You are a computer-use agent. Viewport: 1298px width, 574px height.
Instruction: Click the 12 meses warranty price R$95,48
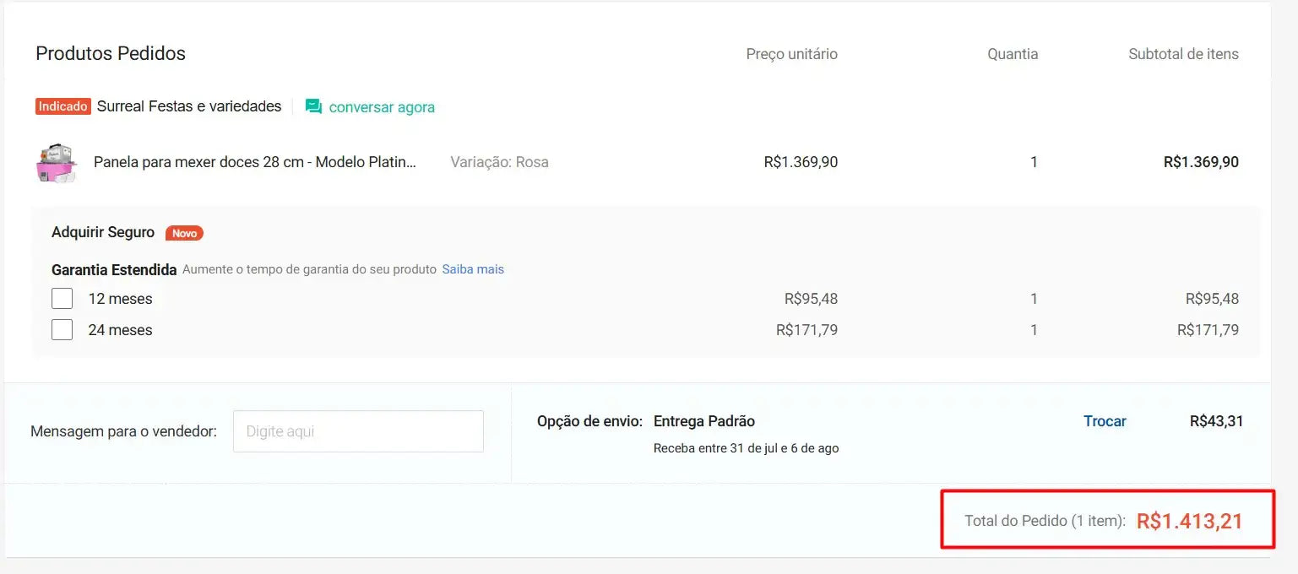coord(811,299)
